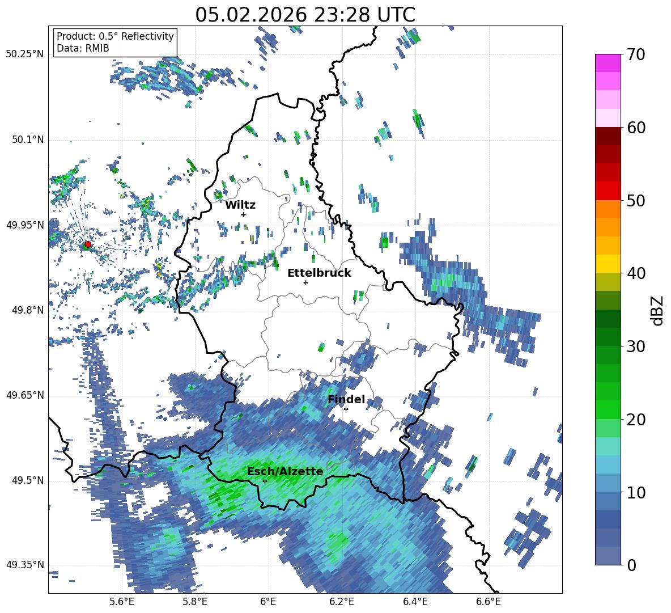This screenshot has width=671, height=613.
Task: Click the 60 tick label on colorbar
Action: tap(636, 128)
